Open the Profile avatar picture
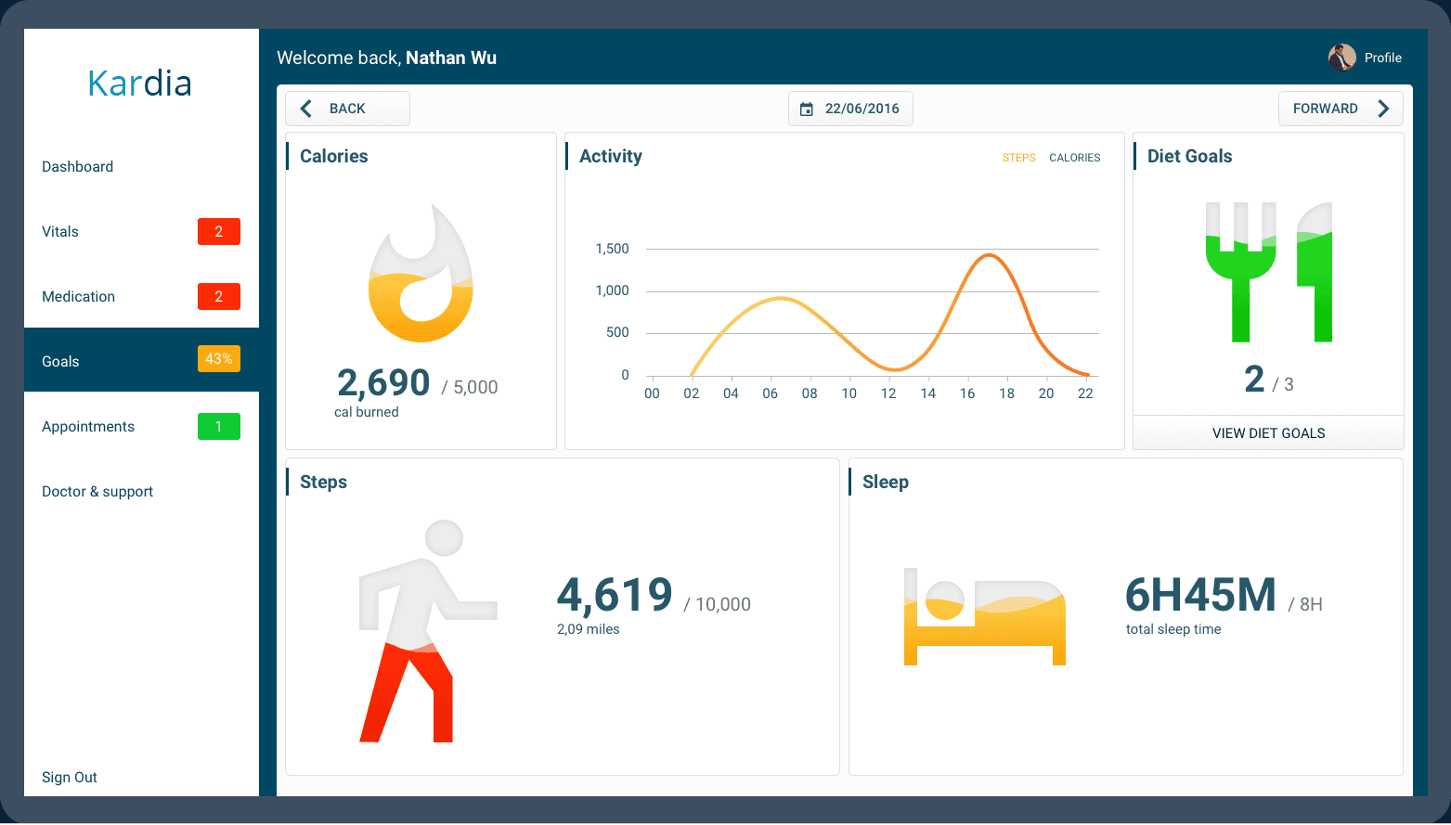The height and width of the screenshot is (825, 1451). click(x=1341, y=58)
